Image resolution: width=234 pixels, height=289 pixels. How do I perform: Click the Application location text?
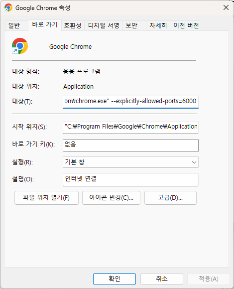78,87
